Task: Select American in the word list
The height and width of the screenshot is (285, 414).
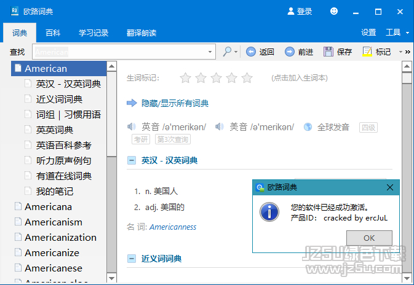Action: (58, 69)
